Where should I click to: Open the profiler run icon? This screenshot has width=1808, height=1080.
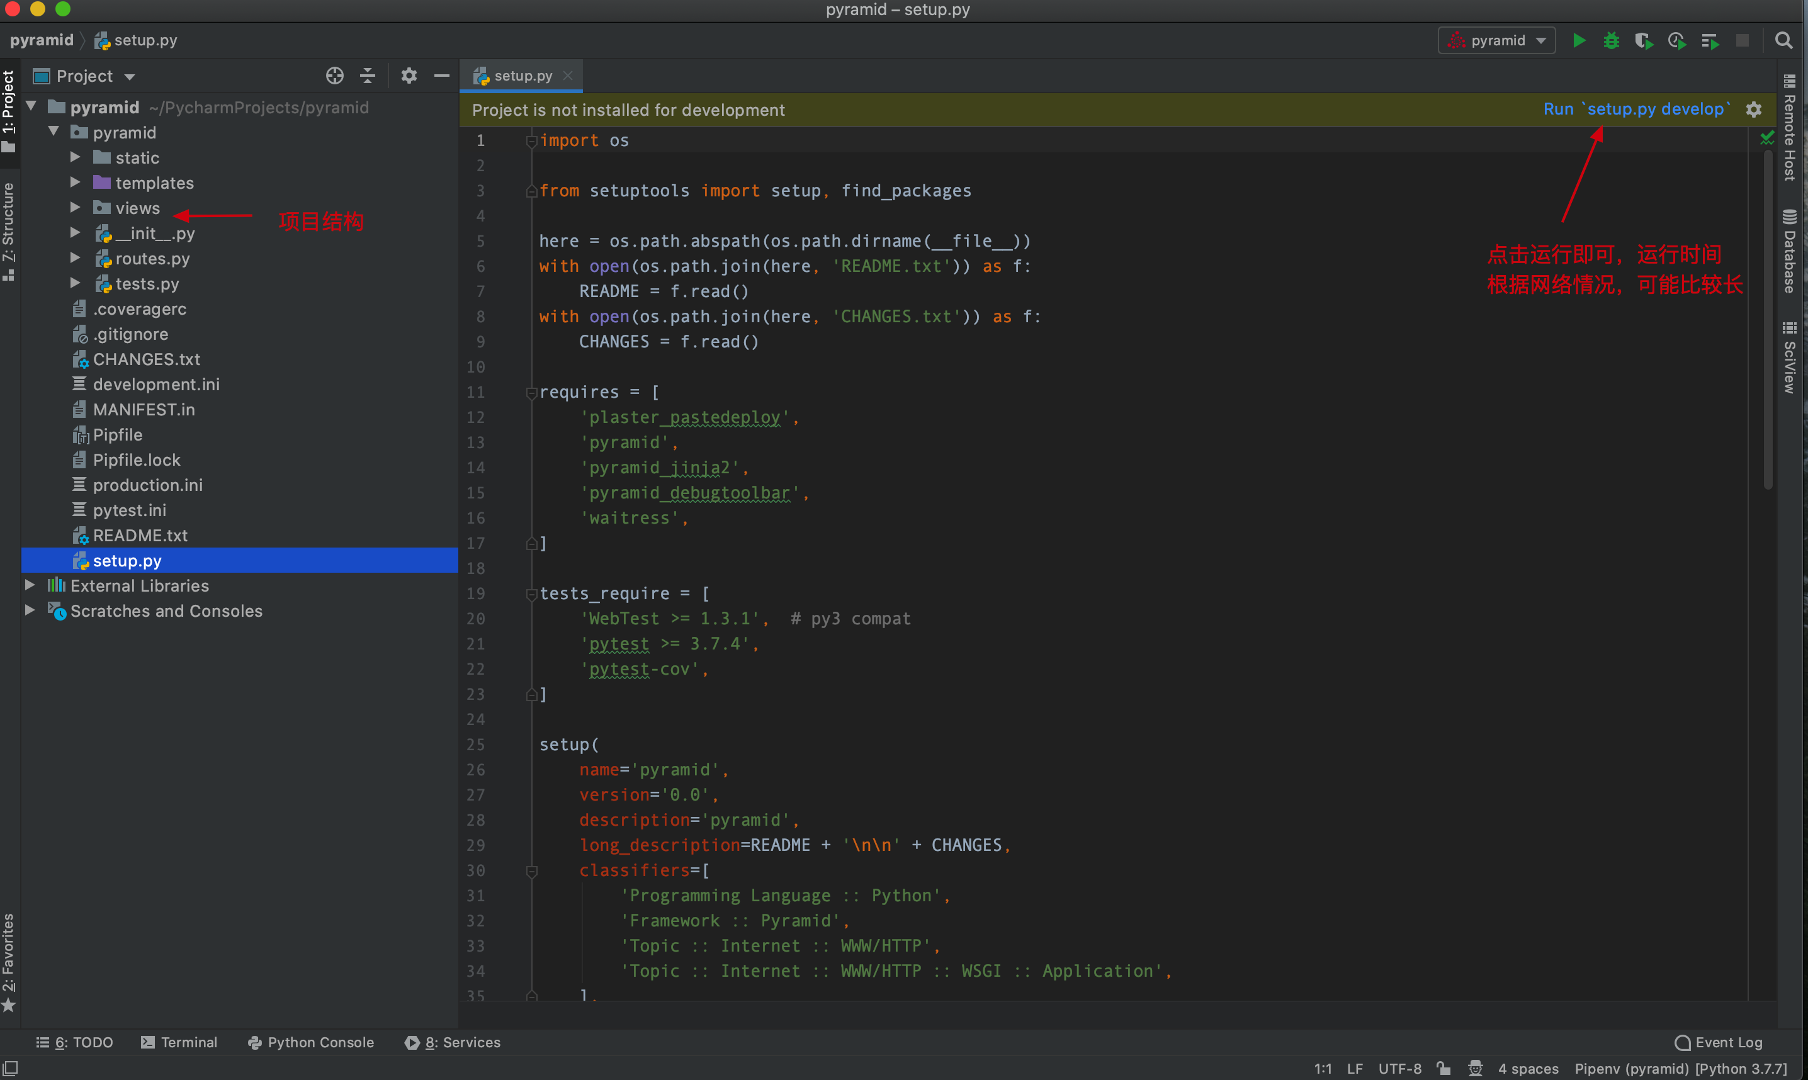point(1676,41)
